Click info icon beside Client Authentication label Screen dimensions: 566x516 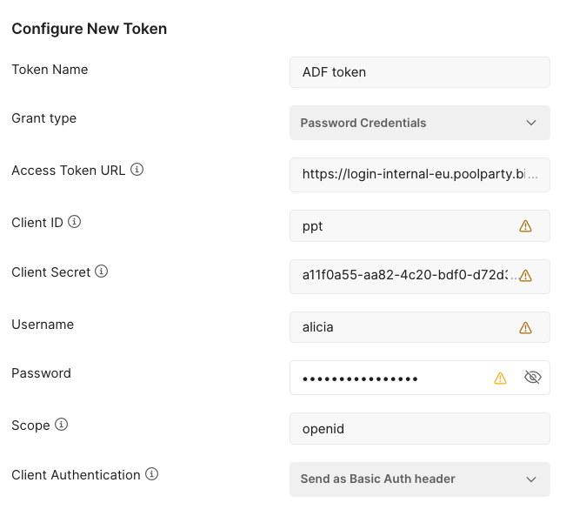[151, 474]
